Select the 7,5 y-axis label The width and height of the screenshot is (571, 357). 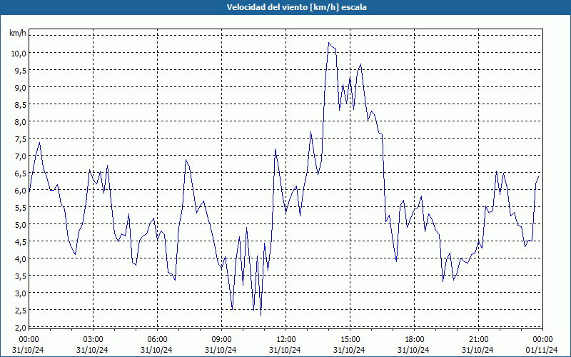[x=21, y=139]
